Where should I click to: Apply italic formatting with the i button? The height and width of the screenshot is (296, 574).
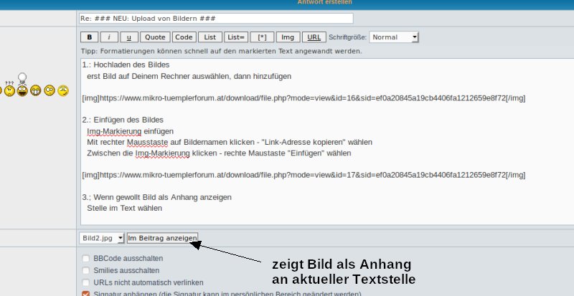coord(108,37)
